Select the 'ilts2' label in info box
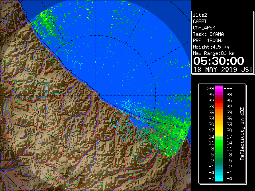 [200, 15]
